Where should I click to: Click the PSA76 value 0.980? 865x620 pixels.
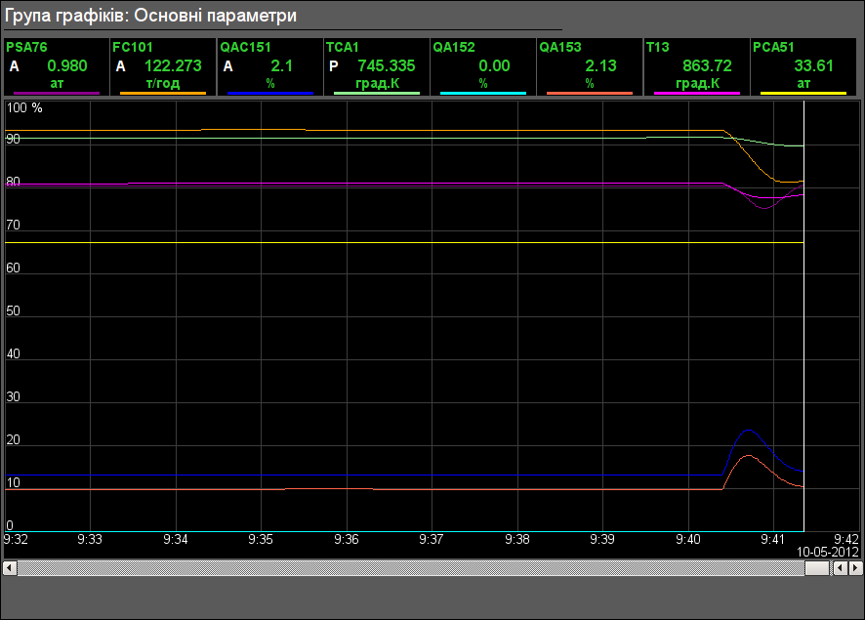(x=67, y=66)
